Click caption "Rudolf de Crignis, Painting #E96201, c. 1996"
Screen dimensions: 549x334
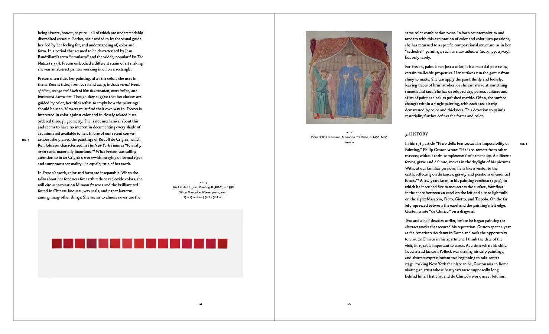tap(203, 187)
